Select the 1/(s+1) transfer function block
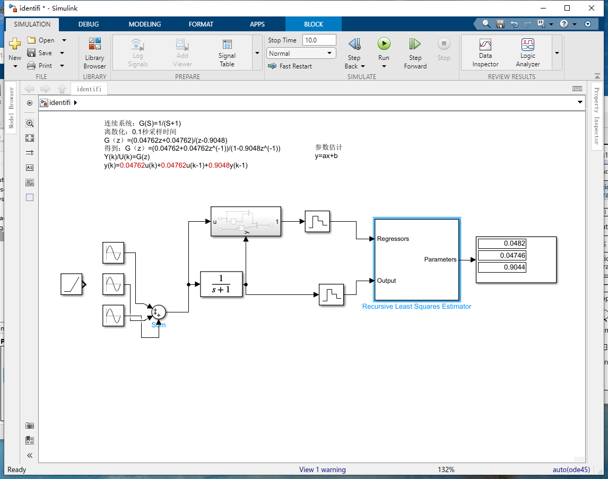This screenshot has height=479, width=608. coord(221,284)
